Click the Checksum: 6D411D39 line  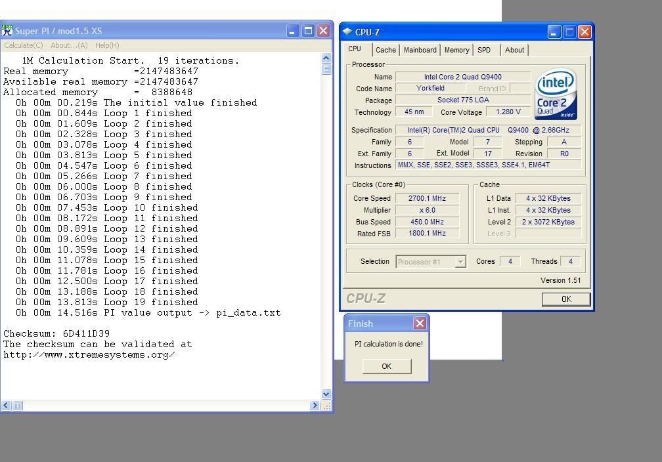[56, 334]
